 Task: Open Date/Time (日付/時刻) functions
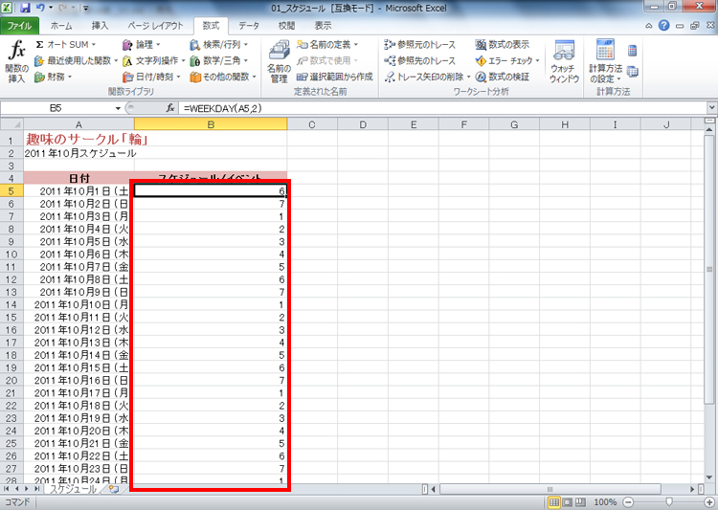click(151, 77)
